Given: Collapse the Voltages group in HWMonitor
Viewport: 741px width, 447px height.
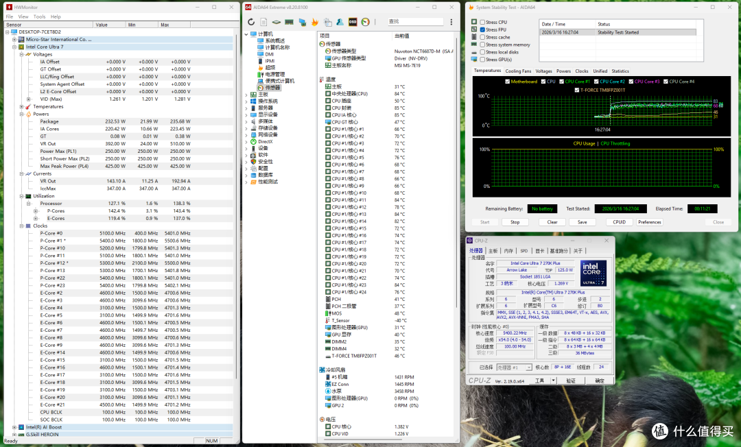Looking at the screenshot, I should pos(21,54).
